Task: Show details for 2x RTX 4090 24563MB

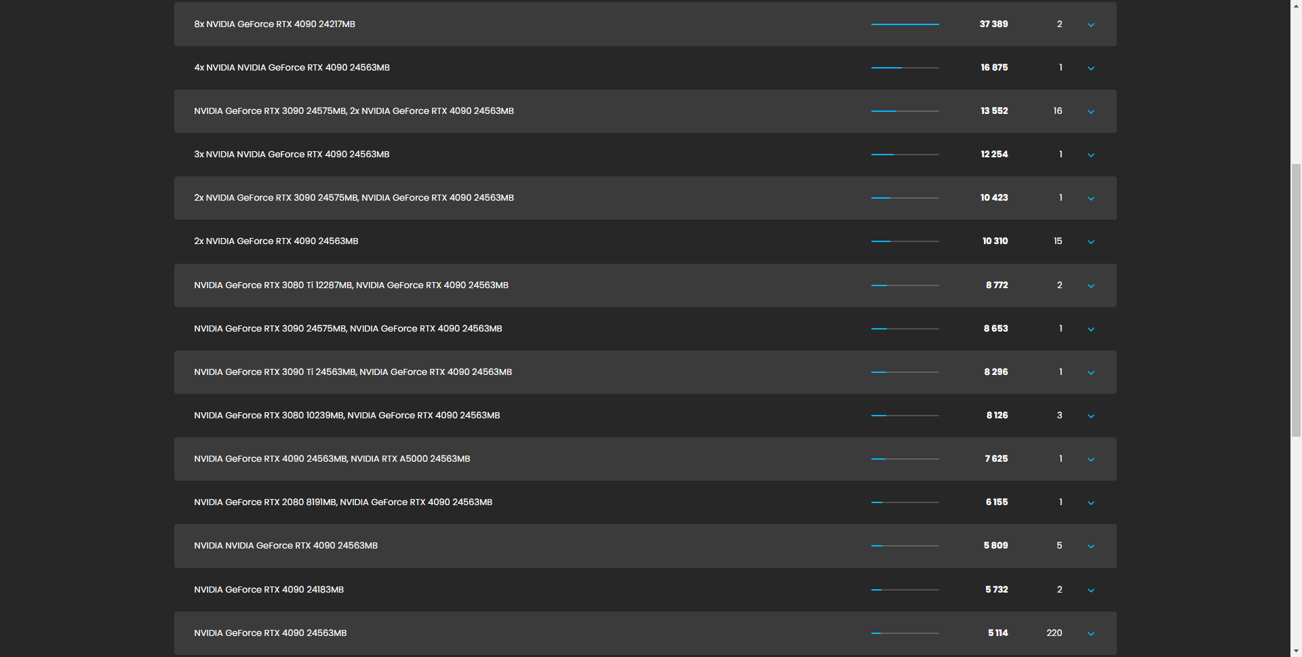Action: (x=1091, y=241)
